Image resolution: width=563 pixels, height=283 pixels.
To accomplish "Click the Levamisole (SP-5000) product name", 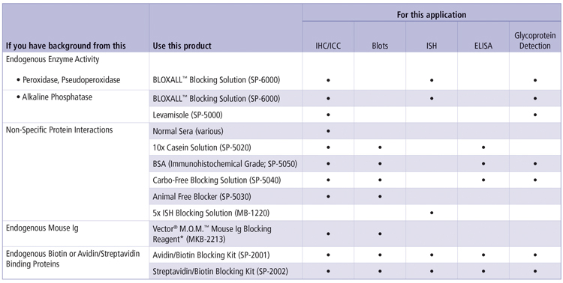I will tap(188, 115).
